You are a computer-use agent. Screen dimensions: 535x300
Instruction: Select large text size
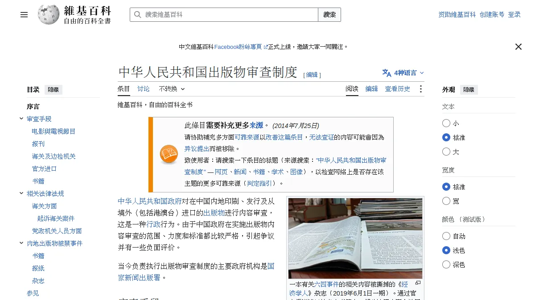[446, 152]
